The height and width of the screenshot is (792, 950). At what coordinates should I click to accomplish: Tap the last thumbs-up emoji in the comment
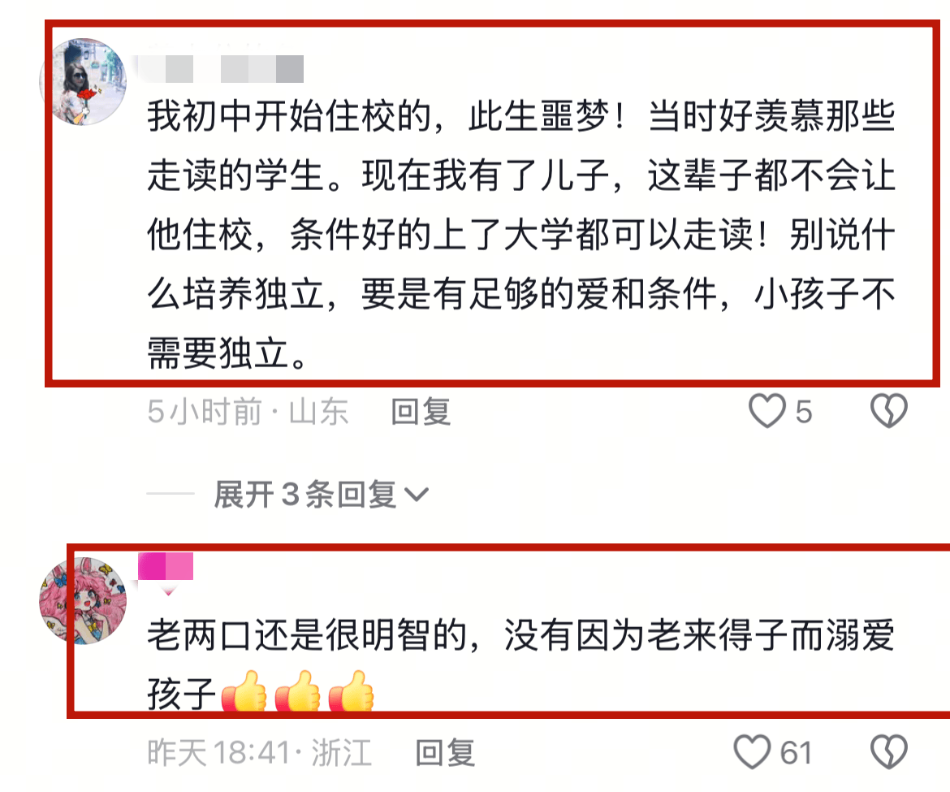coord(352,692)
